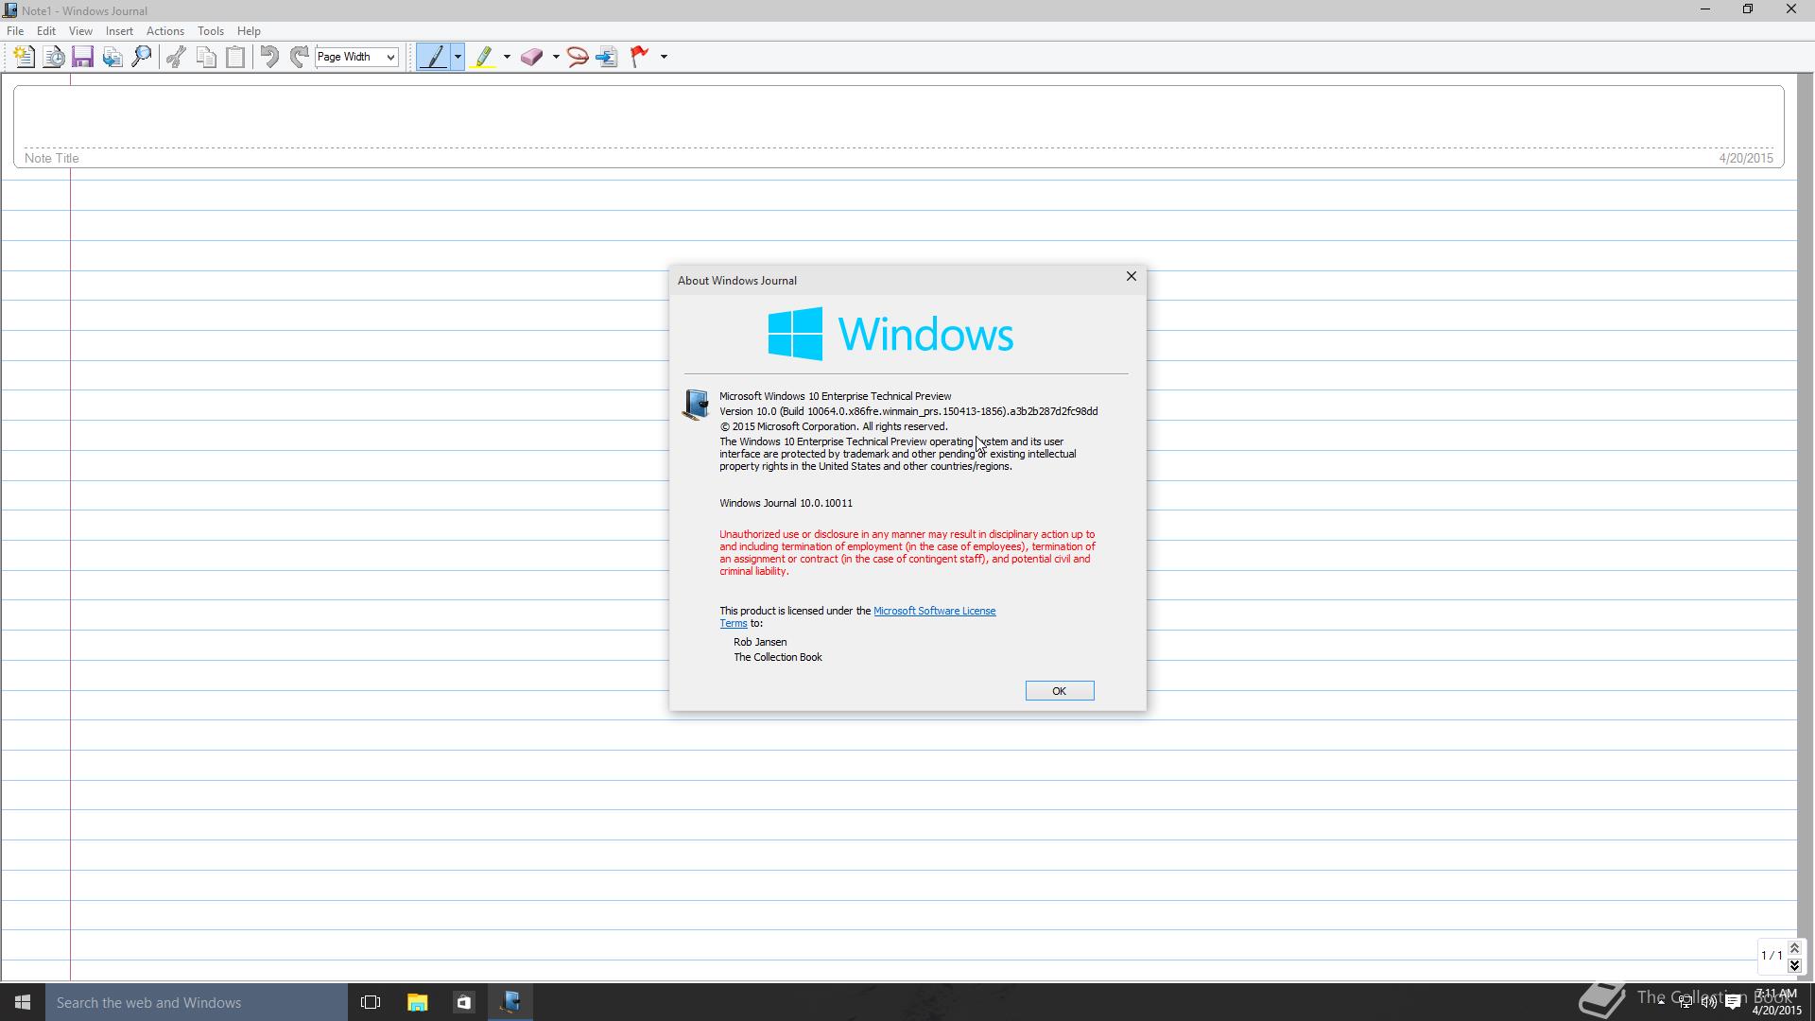The image size is (1815, 1021).
Task: Click the 1 / 1 page counter
Action: pos(1772,956)
